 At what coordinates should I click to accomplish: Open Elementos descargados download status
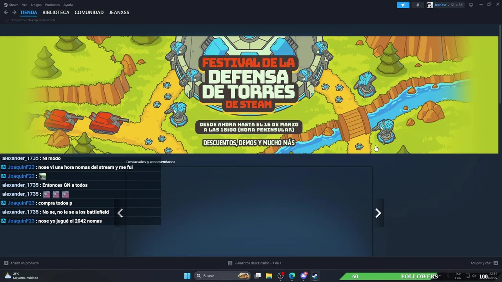[x=258, y=263]
